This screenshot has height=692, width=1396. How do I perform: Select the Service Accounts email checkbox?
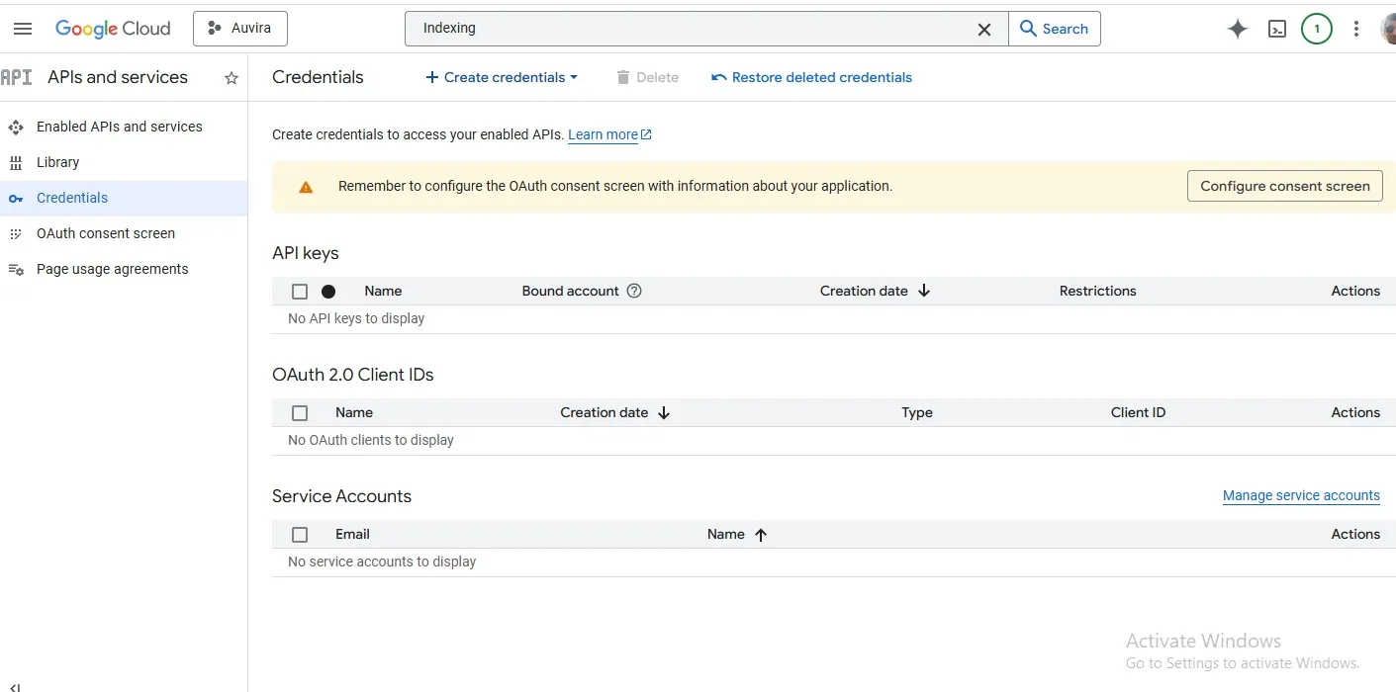click(300, 534)
